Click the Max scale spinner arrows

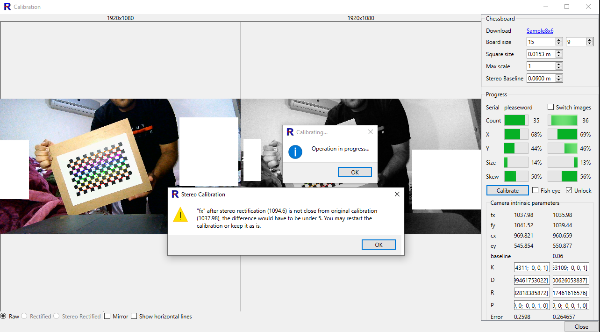pyautogui.click(x=559, y=66)
